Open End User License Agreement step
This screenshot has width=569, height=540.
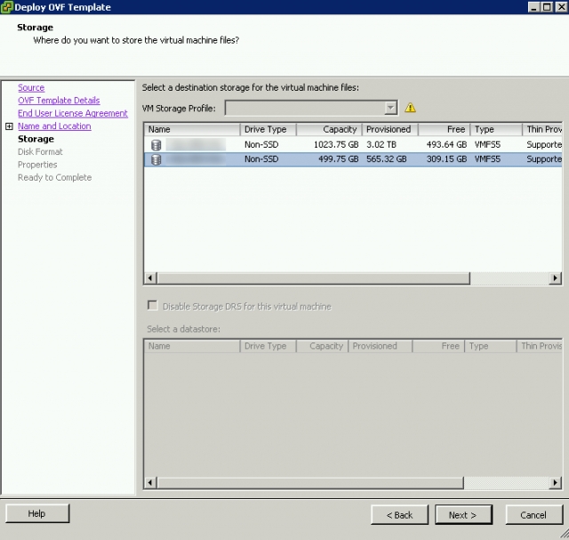[73, 114]
